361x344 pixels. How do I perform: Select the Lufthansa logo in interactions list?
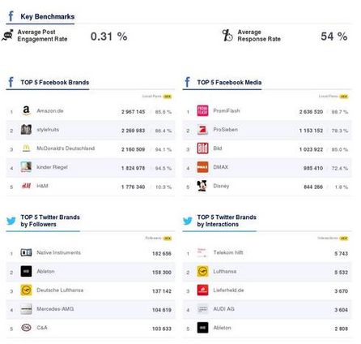(x=202, y=271)
